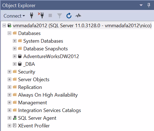Select the Databases label

coord(29,33)
